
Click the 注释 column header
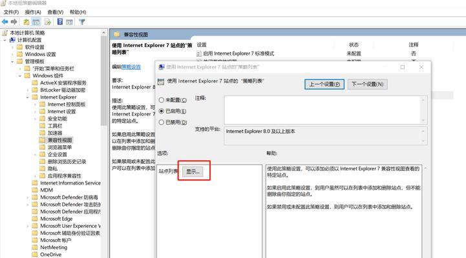[414, 45]
